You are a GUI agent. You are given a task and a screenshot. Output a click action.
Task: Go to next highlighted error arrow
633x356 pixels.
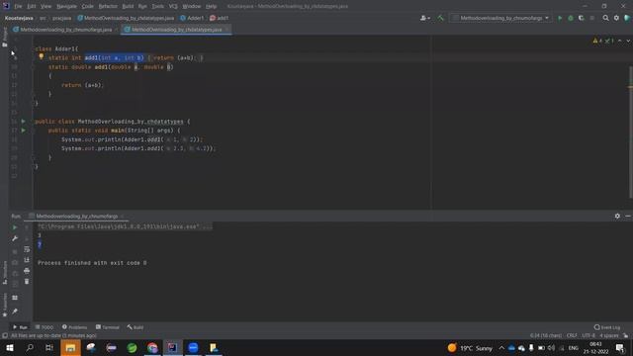point(628,41)
